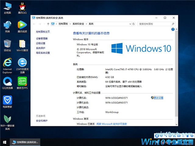This screenshot has height=146, width=195.
Task: Close the system control panel window
Action: point(174,18)
